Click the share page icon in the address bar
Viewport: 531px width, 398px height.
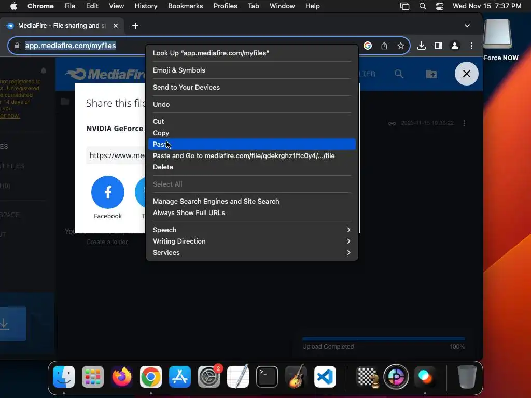(x=384, y=46)
